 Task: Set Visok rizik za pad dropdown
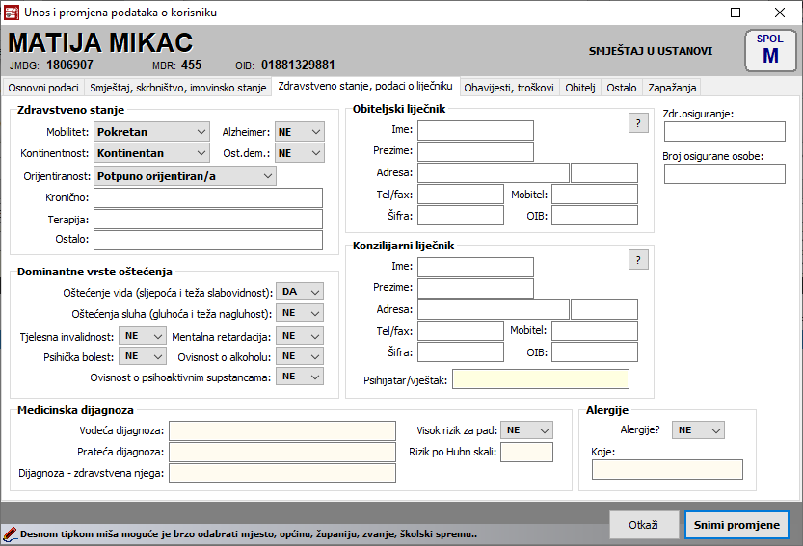(526, 430)
